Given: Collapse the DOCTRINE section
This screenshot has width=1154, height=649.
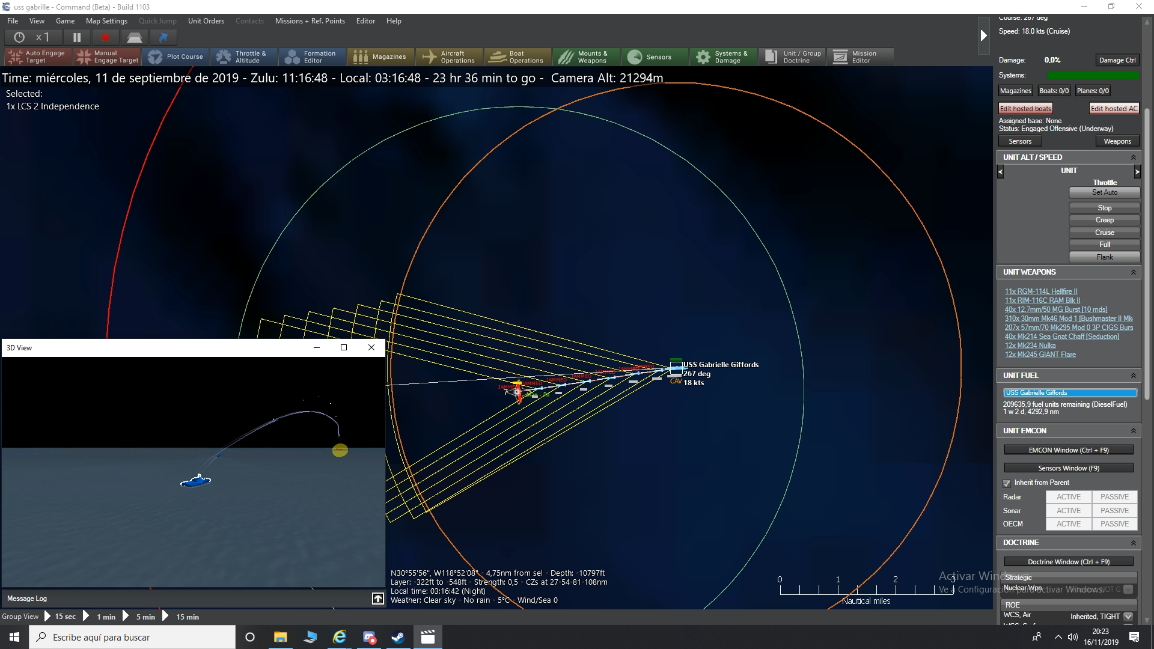Looking at the screenshot, I should [x=1133, y=543].
